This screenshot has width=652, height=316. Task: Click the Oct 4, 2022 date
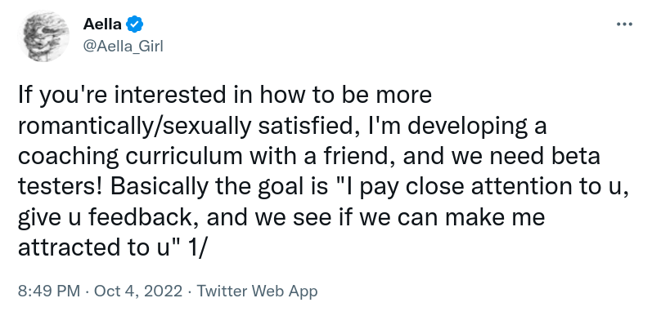click(x=138, y=291)
